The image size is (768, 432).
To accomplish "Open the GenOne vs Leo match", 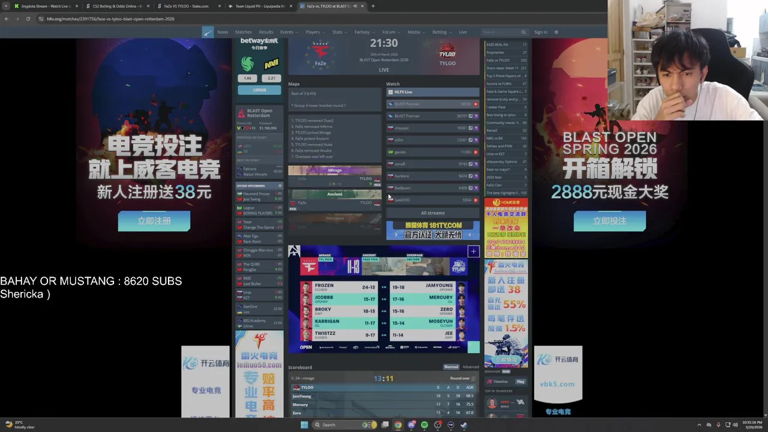I will 259,309.
